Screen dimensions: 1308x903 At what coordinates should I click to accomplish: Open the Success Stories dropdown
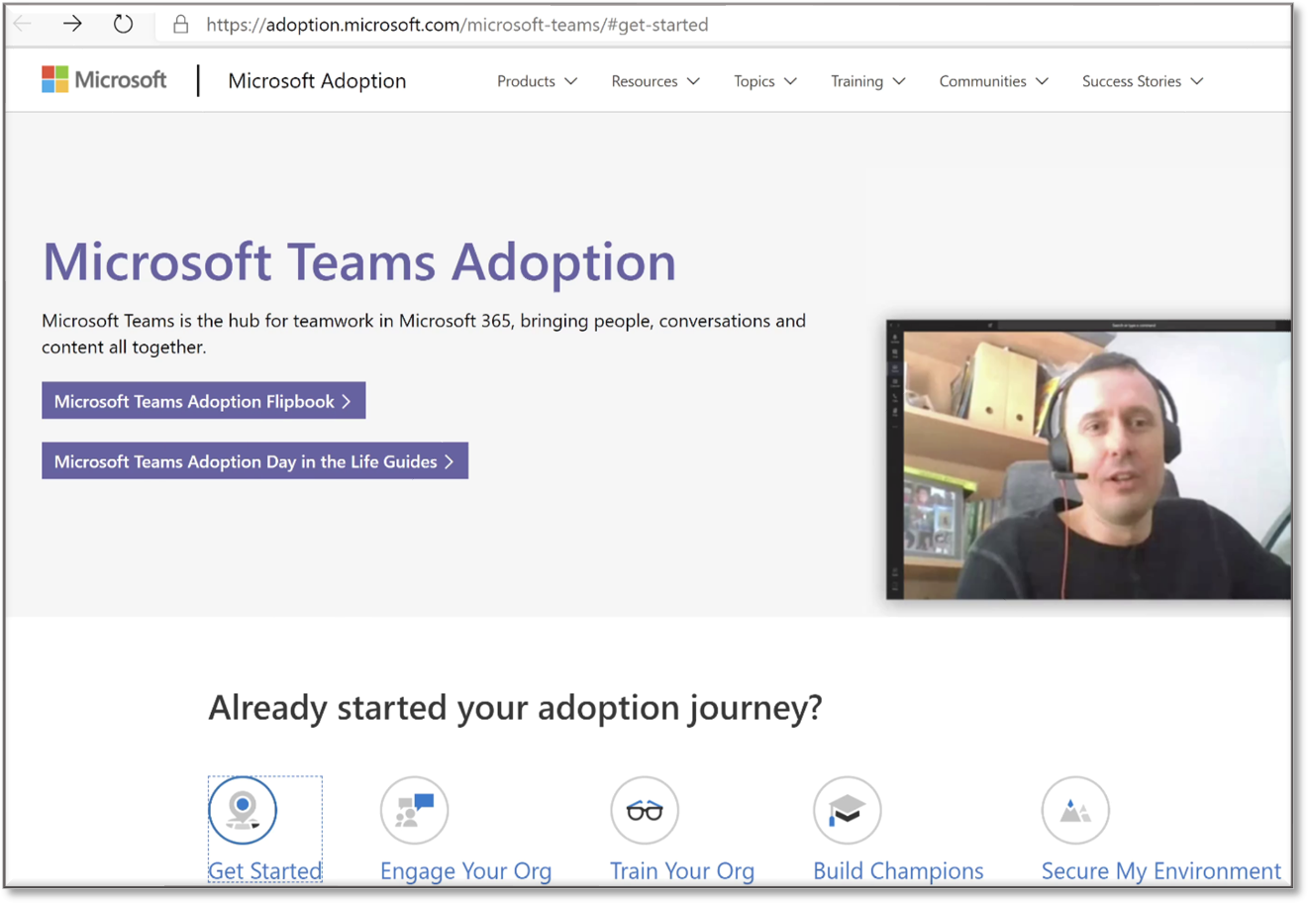tap(1143, 81)
